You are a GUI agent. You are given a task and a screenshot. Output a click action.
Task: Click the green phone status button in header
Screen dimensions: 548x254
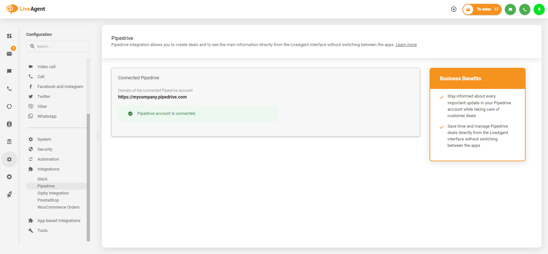point(525,9)
